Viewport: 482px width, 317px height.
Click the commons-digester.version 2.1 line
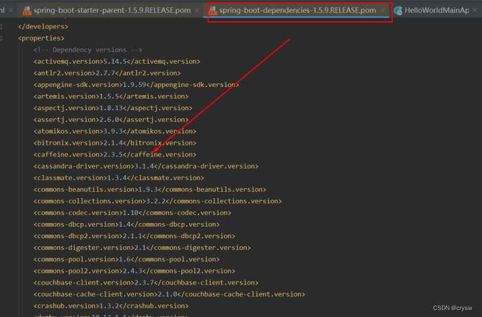[x=142, y=248]
